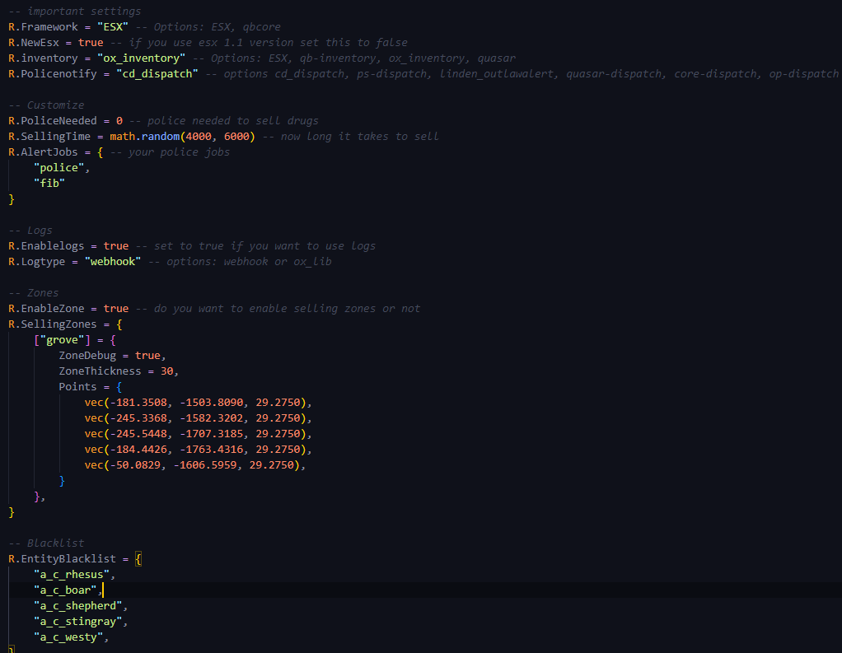Select the 6000 argument in math.random

coord(236,137)
